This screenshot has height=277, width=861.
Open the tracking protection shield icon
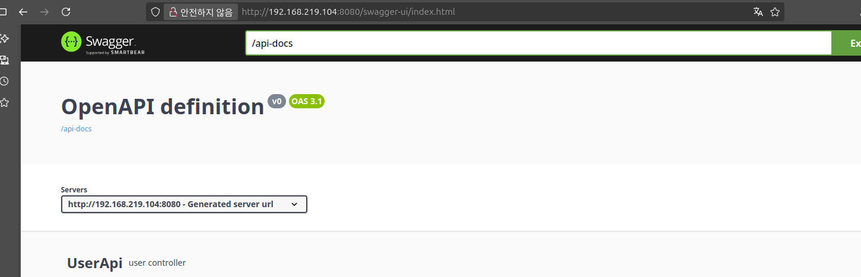155,12
